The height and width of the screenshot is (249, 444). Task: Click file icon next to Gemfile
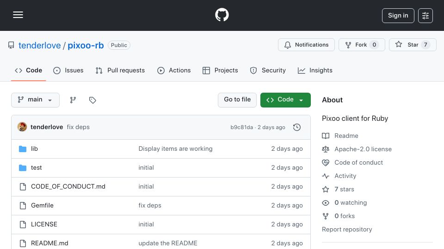coord(23,206)
